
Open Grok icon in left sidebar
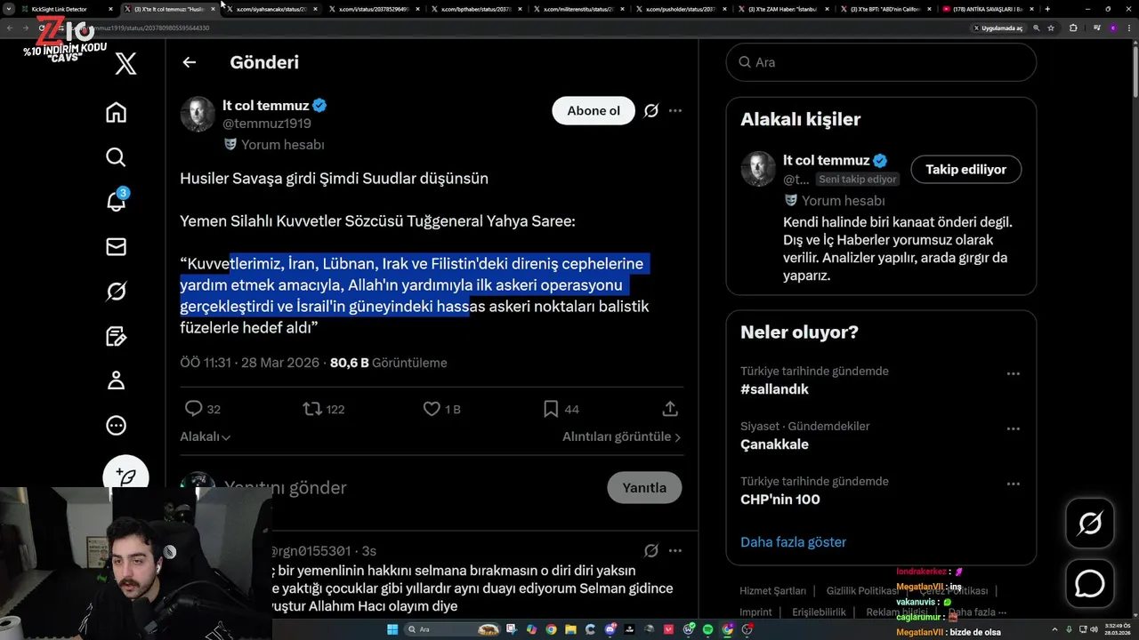point(116,292)
